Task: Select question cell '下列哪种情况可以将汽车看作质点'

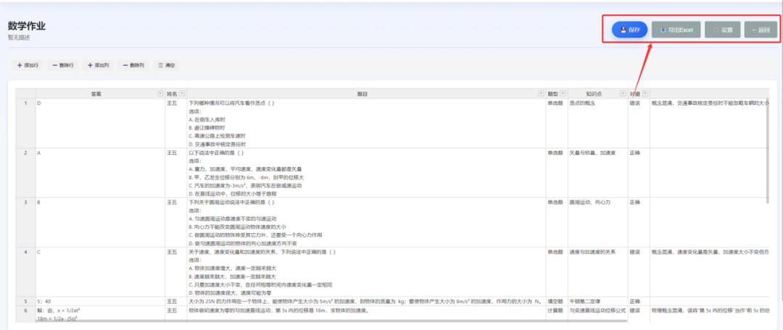Action: (x=366, y=123)
